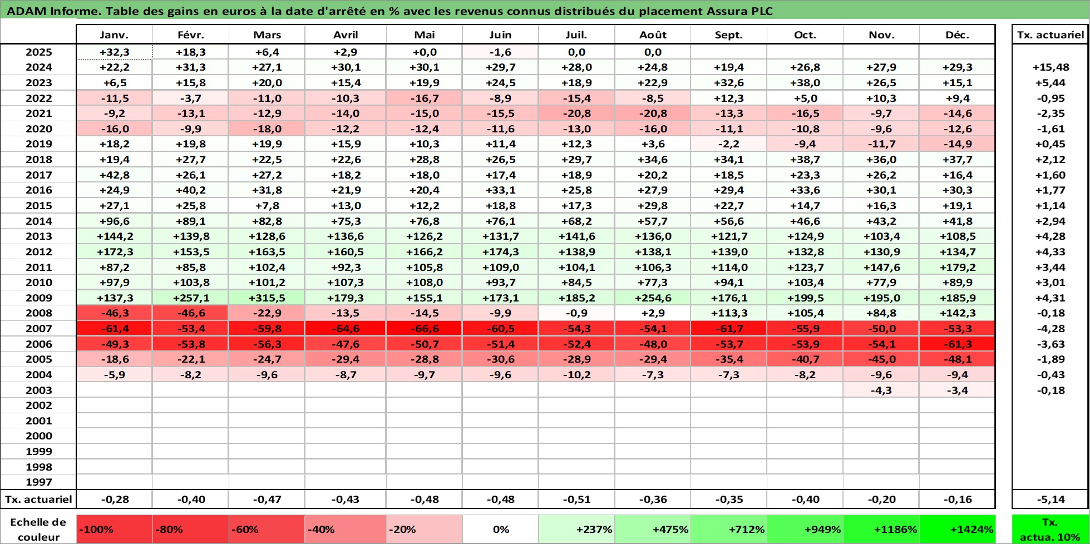Select the Tx. actua. 10% green swatch
Viewport: 1090px width, 544px height.
point(1050,529)
